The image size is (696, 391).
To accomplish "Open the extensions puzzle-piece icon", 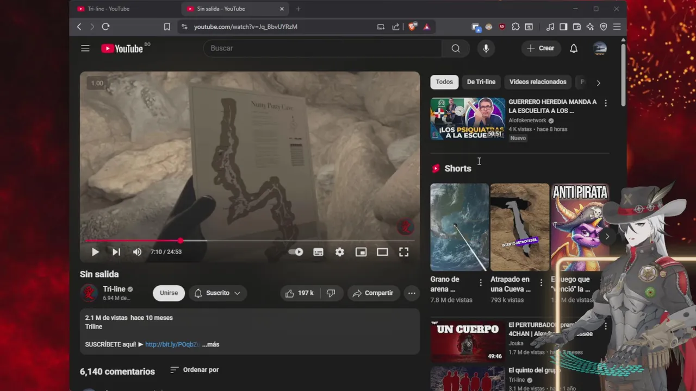I will (515, 27).
